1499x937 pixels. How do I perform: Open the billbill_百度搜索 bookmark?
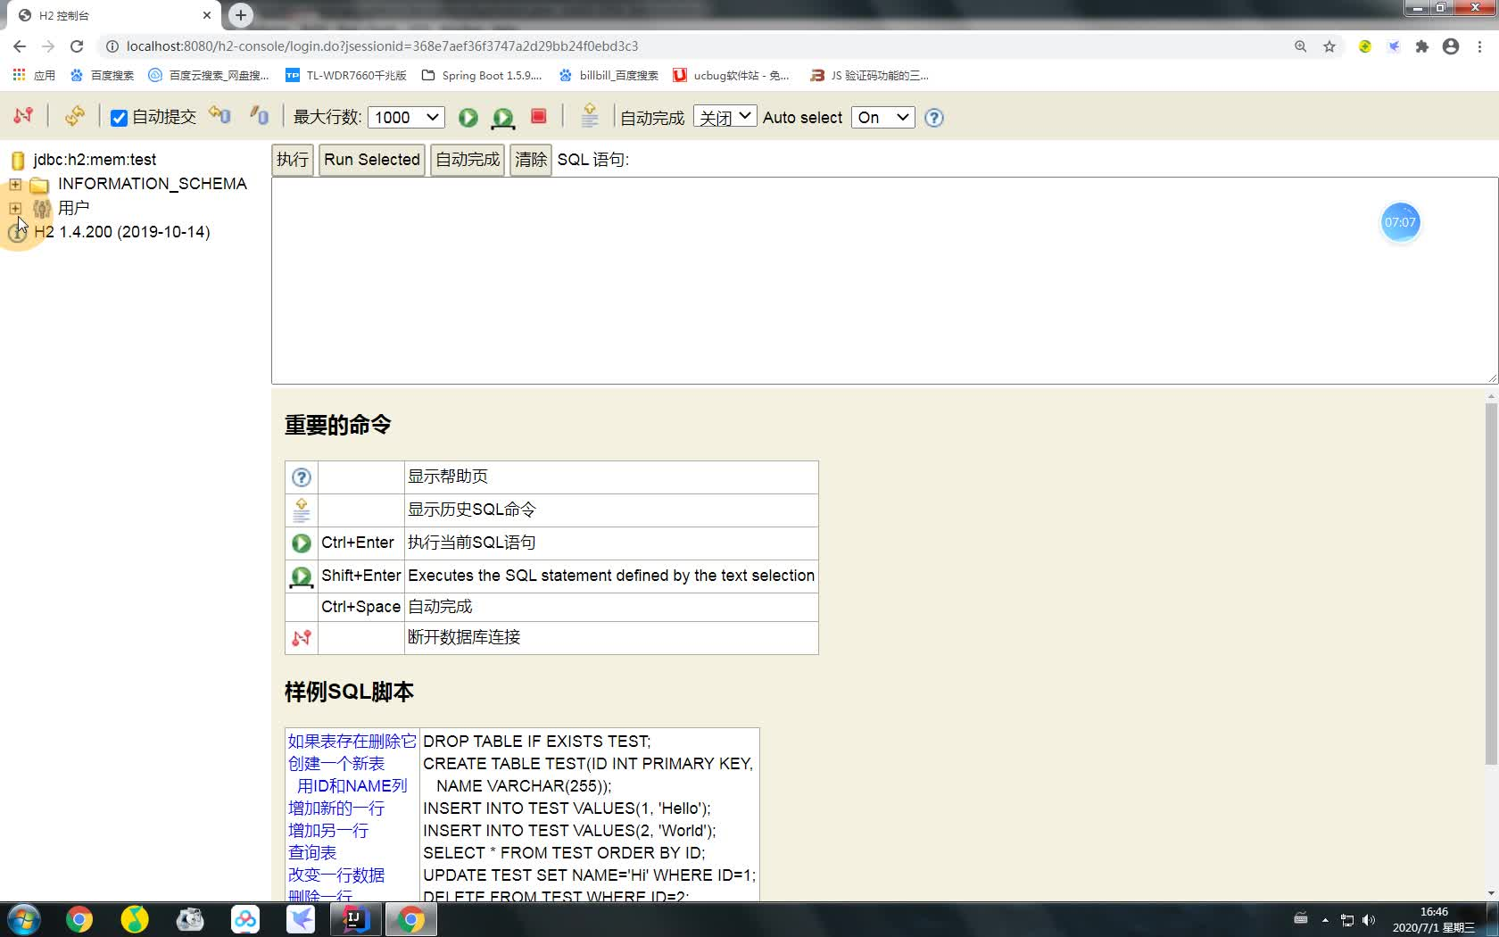tap(609, 76)
